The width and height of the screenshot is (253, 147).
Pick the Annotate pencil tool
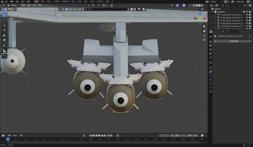pos(4,46)
